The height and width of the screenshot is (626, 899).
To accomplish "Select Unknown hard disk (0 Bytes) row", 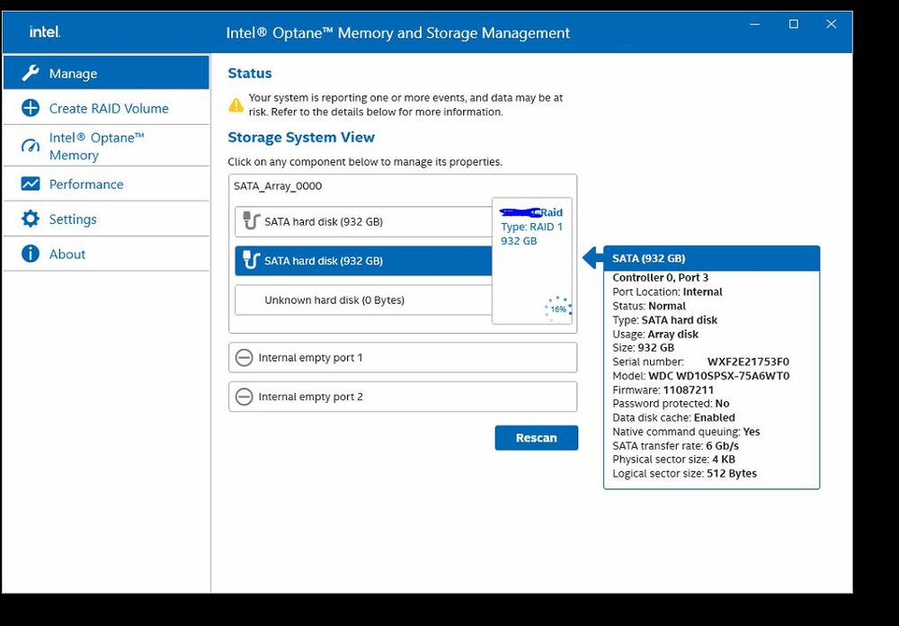I will (363, 300).
